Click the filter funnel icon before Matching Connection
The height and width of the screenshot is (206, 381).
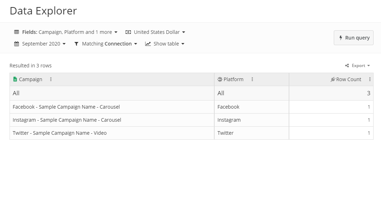(x=76, y=43)
